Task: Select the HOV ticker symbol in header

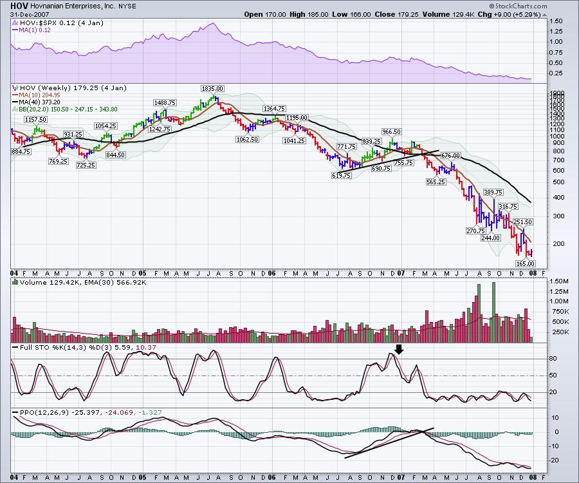Action: click(x=19, y=5)
